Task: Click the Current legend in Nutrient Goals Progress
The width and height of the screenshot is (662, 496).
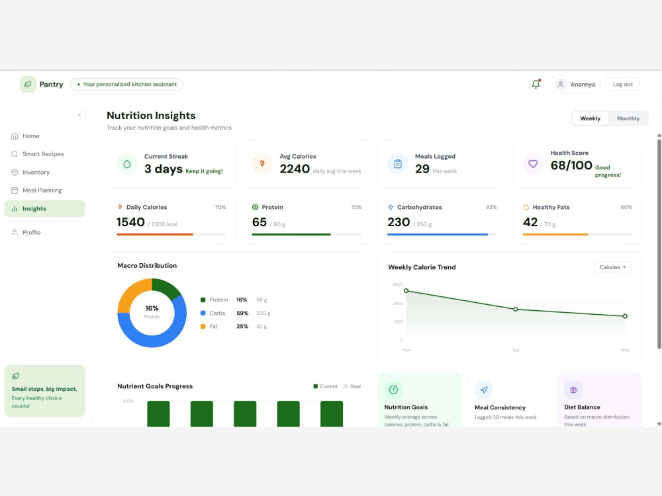Action: point(326,386)
